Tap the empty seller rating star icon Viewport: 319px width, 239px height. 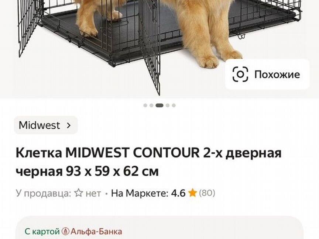[78, 193]
